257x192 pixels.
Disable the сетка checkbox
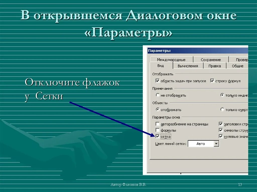[x=157, y=136]
